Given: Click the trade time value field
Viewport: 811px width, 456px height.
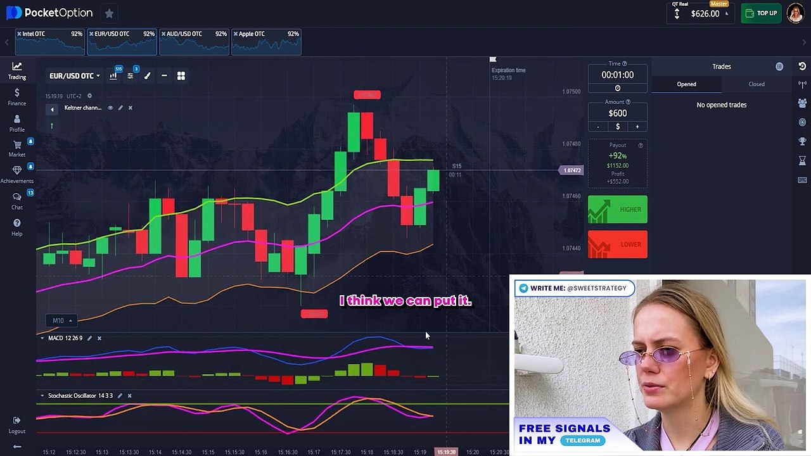Looking at the screenshot, I should 618,75.
